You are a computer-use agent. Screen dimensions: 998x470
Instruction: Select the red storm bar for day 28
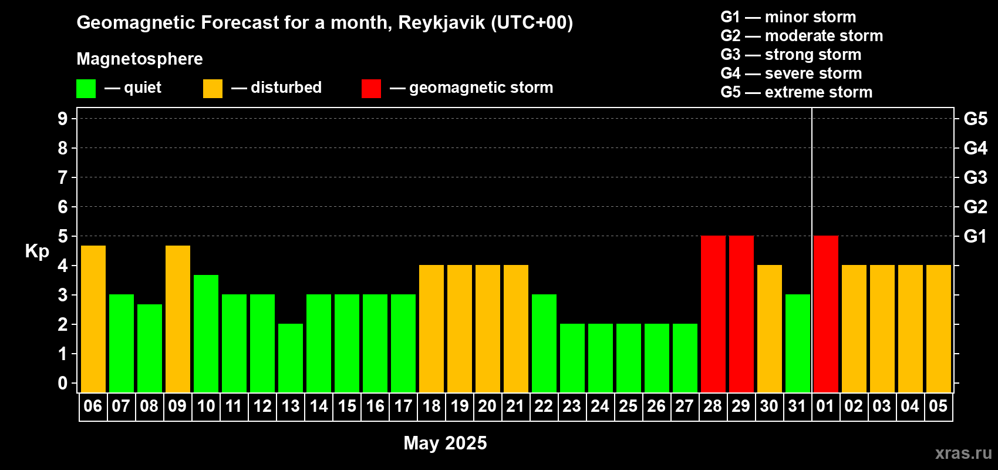coord(713,314)
